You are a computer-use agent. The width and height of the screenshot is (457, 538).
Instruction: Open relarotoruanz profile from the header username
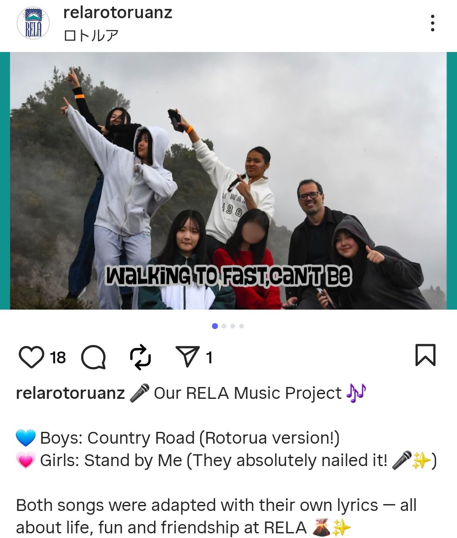[x=118, y=13]
